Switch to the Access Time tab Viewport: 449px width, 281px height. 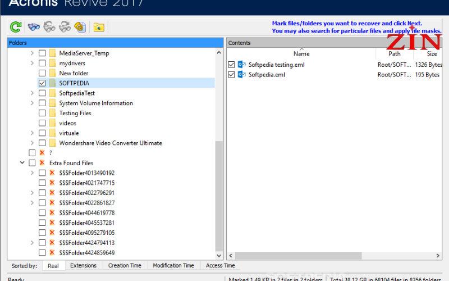point(220,265)
